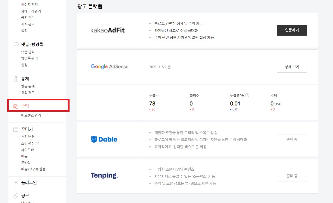Click the external link icon beside 스킨 편집
This screenshot has height=203, width=333.
37,143
